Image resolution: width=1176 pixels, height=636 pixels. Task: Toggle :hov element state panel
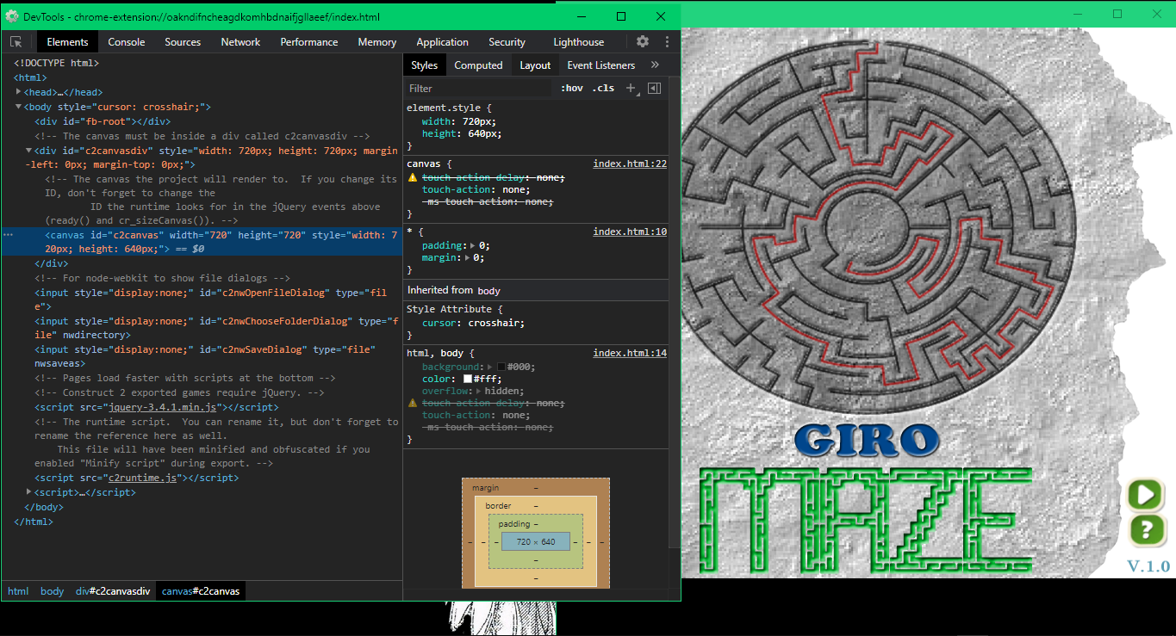tap(571, 88)
